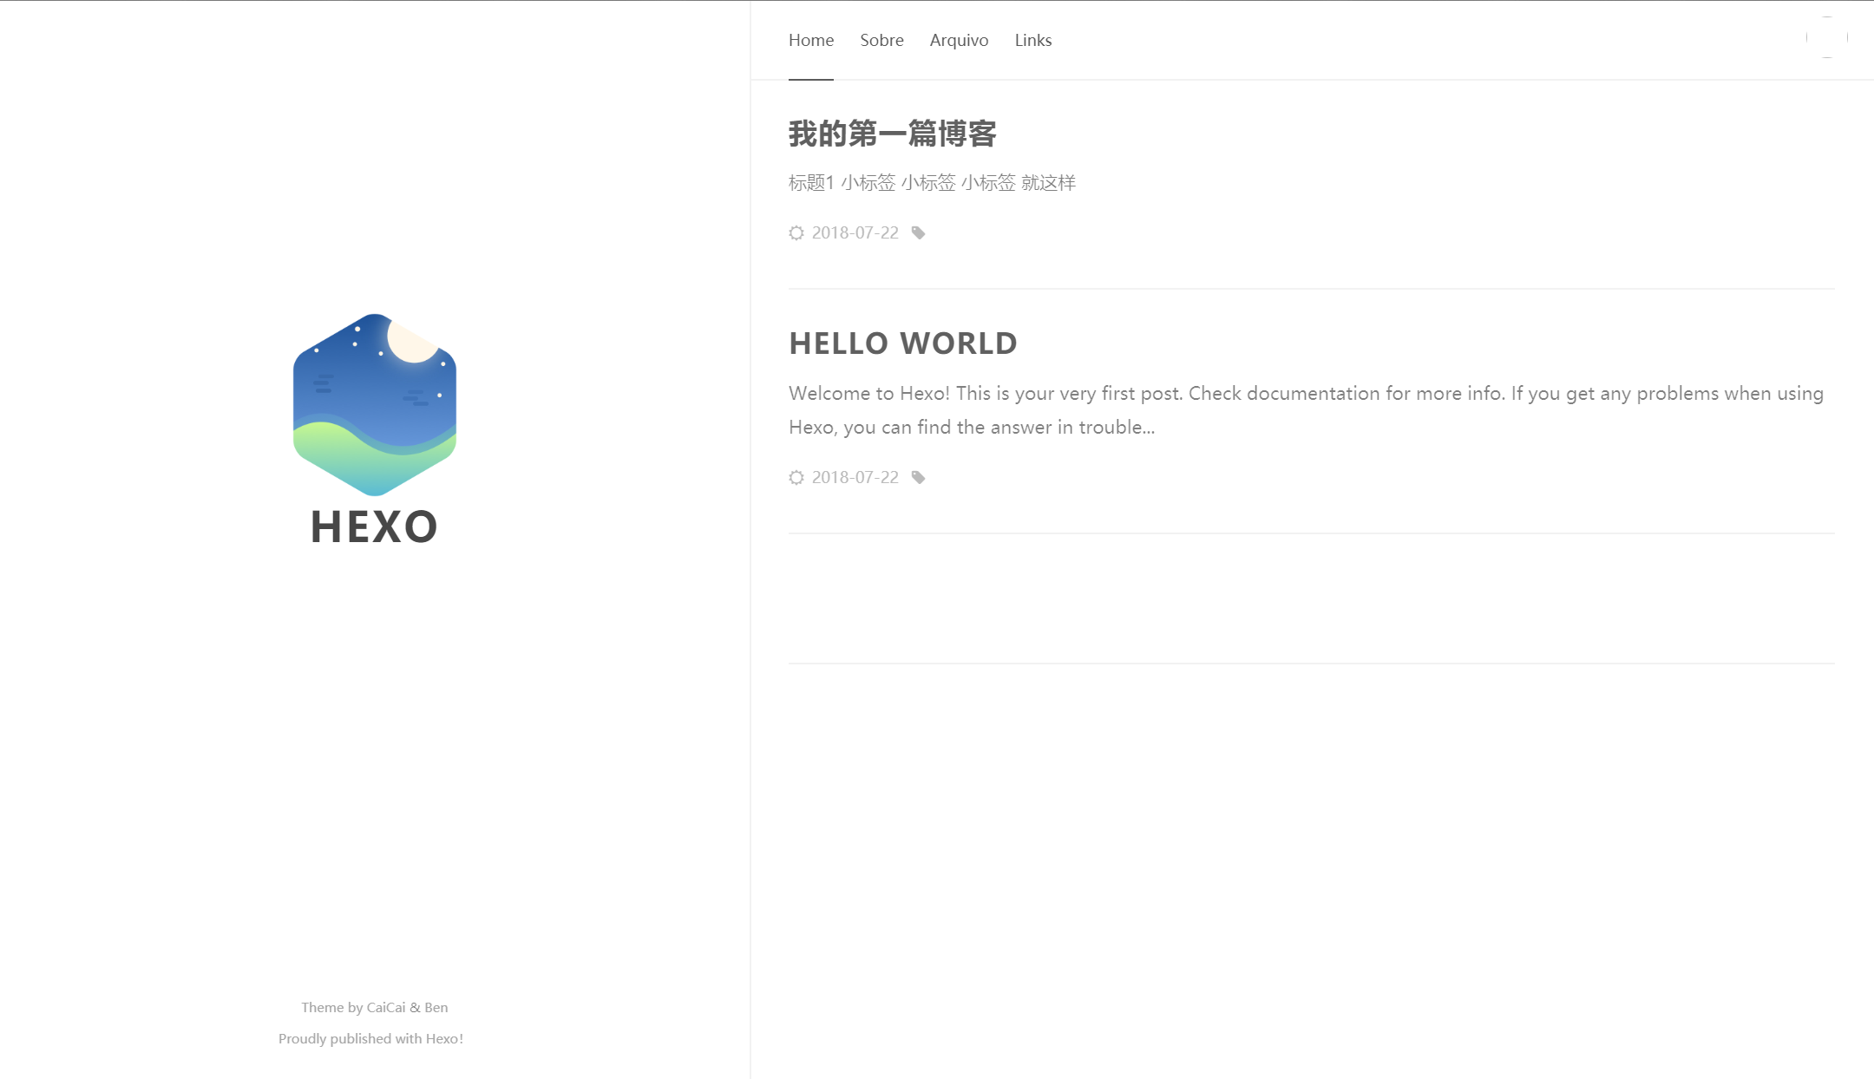Viewport: 1874px width, 1079px height.
Task: Click the clock icon of first post
Action: (796, 232)
